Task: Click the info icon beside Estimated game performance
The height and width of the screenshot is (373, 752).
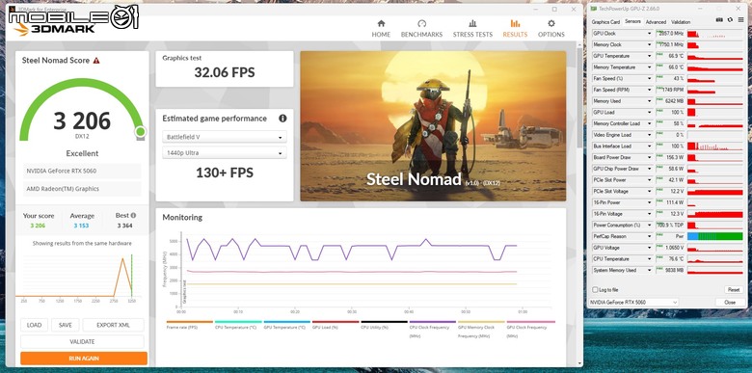Action: (x=282, y=119)
